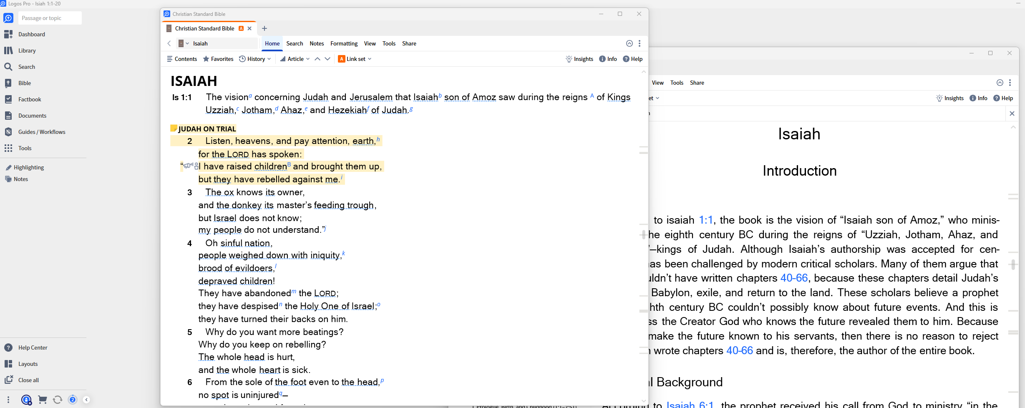The height and width of the screenshot is (408, 1025).
Task: Open the notifications badge showing 2
Action: point(73,400)
